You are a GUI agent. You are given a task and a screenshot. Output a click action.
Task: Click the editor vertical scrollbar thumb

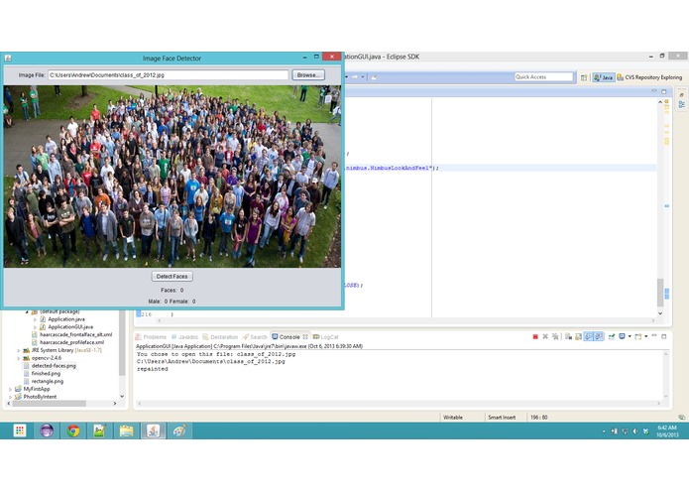pyautogui.click(x=660, y=293)
